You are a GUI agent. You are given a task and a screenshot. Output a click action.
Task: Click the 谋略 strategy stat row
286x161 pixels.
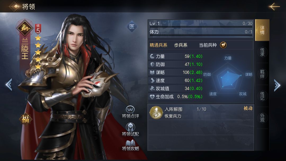click(176, 72)
